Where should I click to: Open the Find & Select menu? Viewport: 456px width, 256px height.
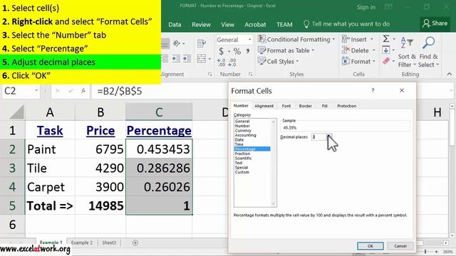click(x=429, y=52)
